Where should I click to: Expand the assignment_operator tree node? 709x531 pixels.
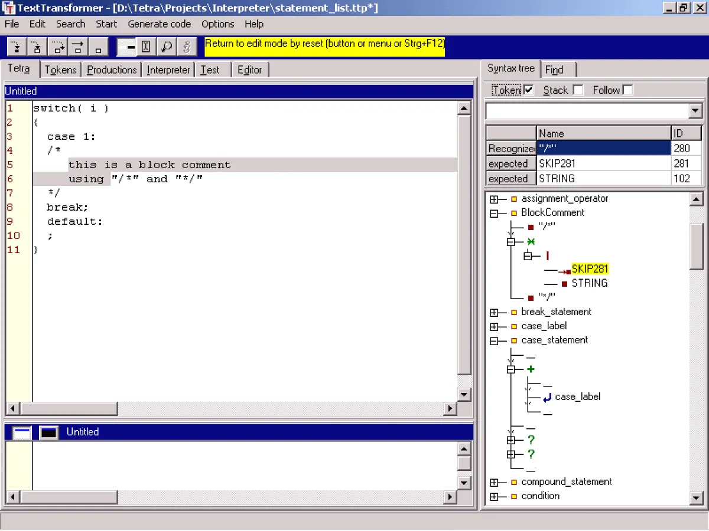(495, 199)
